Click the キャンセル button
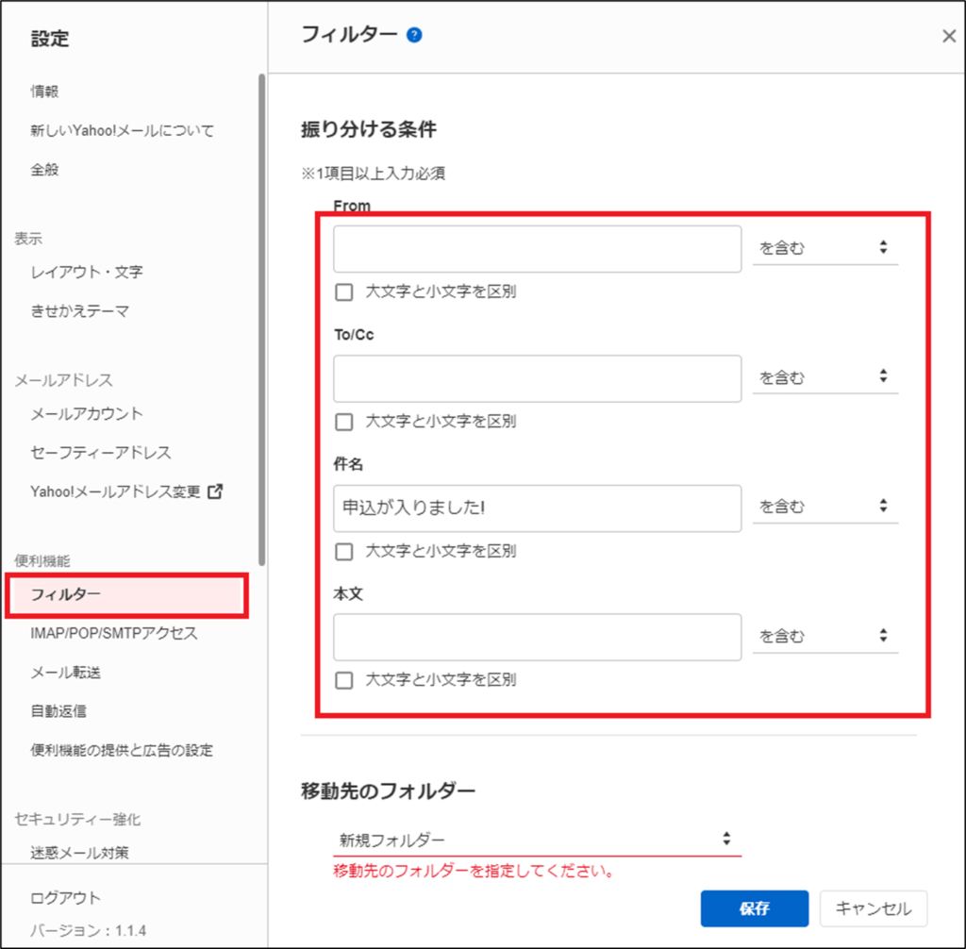 [873, 908]
